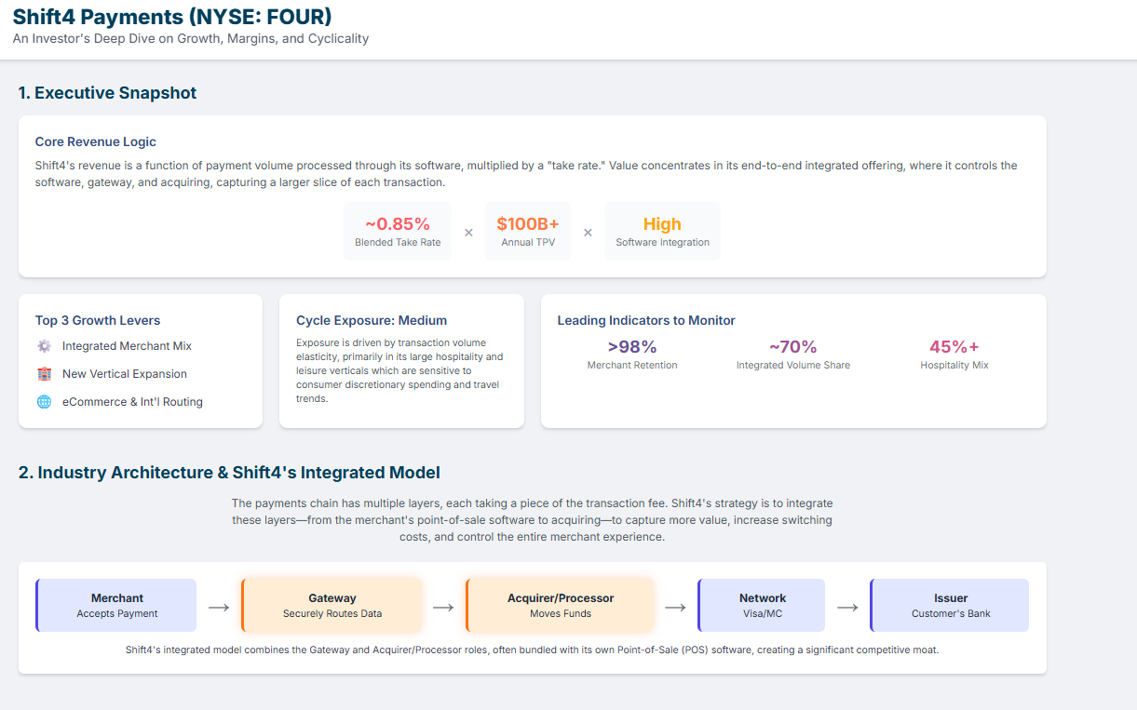The width and height of the screenshot is (1137, 710).
Task: Click the Shift4 Payments (NYSE: FOUR) title
Action: coord(172,17)
